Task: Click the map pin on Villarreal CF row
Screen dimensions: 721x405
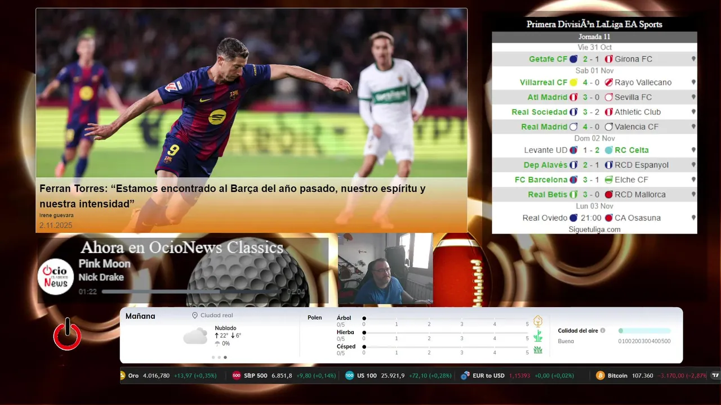Action: tap(693, 82)
